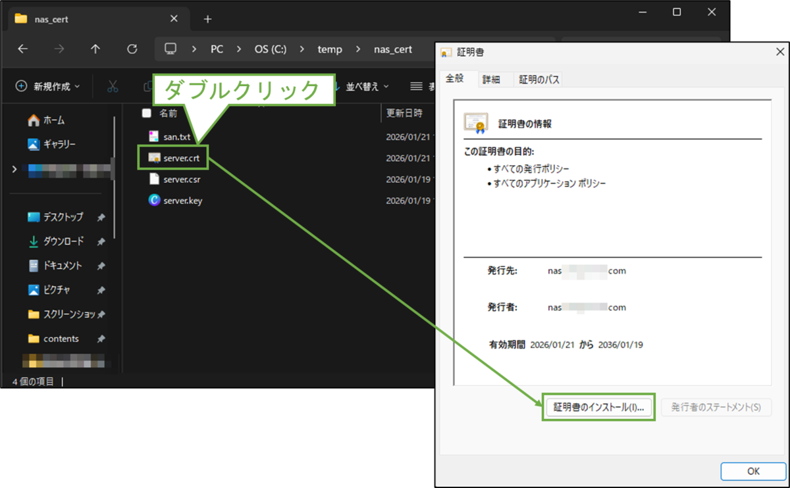Image resolution: width=790 pixels, height=488 pixels.
Task: Close the 証明書 dialog
Action: coord(780,52)
